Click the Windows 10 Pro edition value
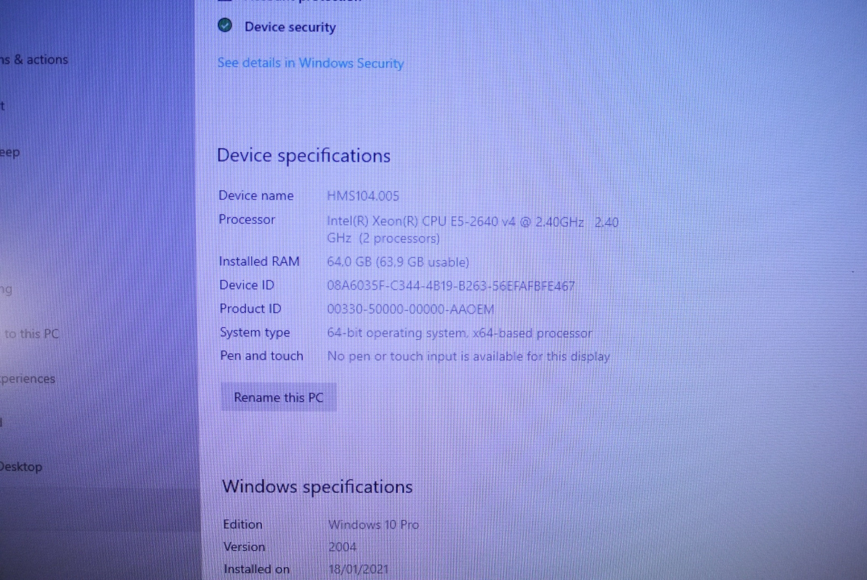This screenshot has height=580, width=867. pos(373,525)
